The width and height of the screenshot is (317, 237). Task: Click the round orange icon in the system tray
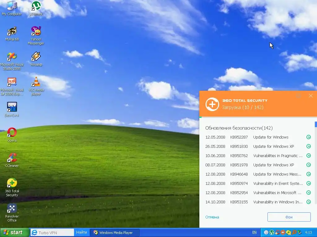[x=283, y=232]
